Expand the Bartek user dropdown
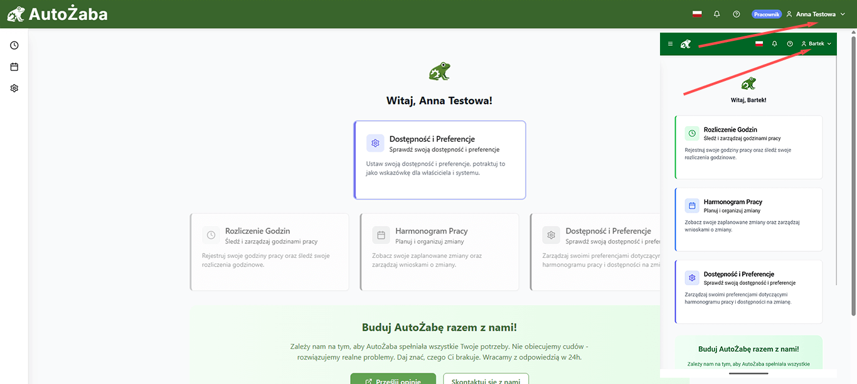 coord(816,44)
